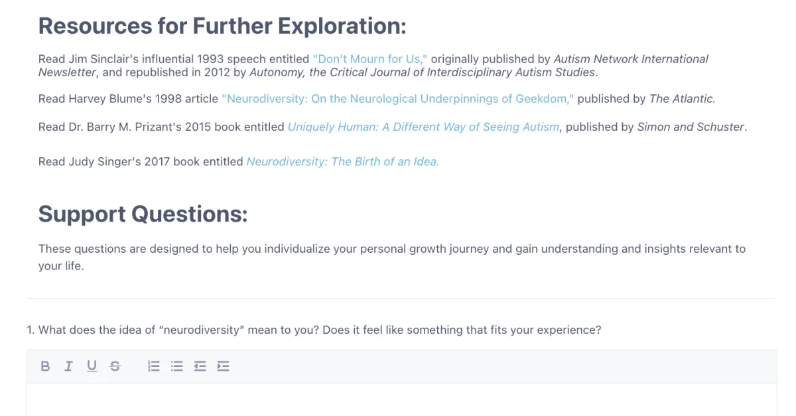Click into the answer text area
Screen dimensions: 796x416
tap(401, 399)
